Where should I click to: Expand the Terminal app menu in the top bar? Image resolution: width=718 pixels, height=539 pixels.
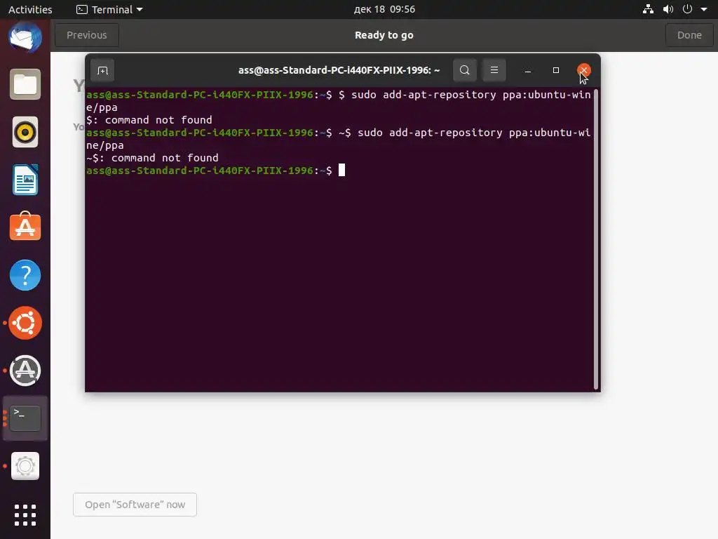click(110, 9)
